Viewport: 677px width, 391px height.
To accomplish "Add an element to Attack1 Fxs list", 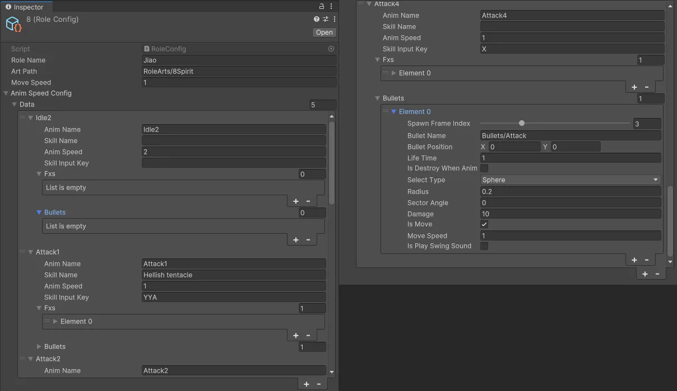I will click(295, 335).
